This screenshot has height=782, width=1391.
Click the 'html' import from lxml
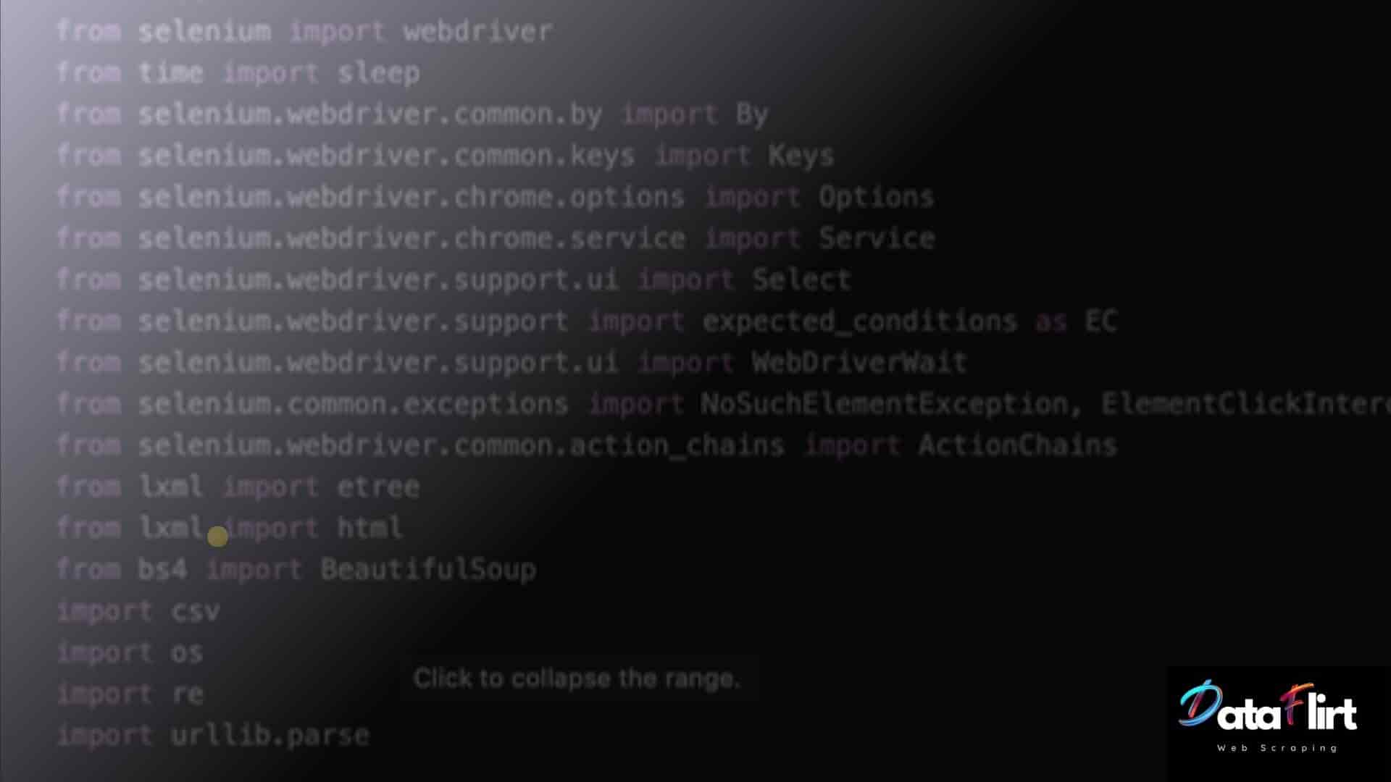click(x=369, y=528)
